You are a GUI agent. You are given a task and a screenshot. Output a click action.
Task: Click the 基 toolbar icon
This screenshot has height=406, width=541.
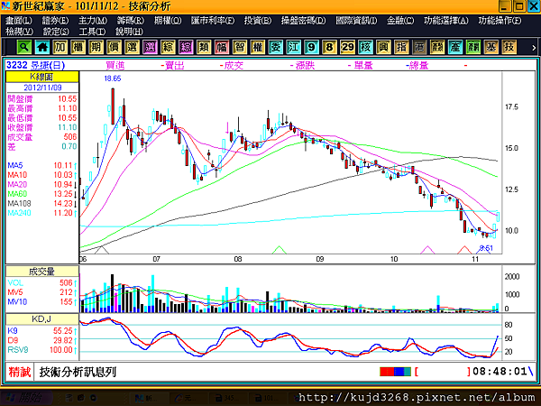(x=491, y=47)
